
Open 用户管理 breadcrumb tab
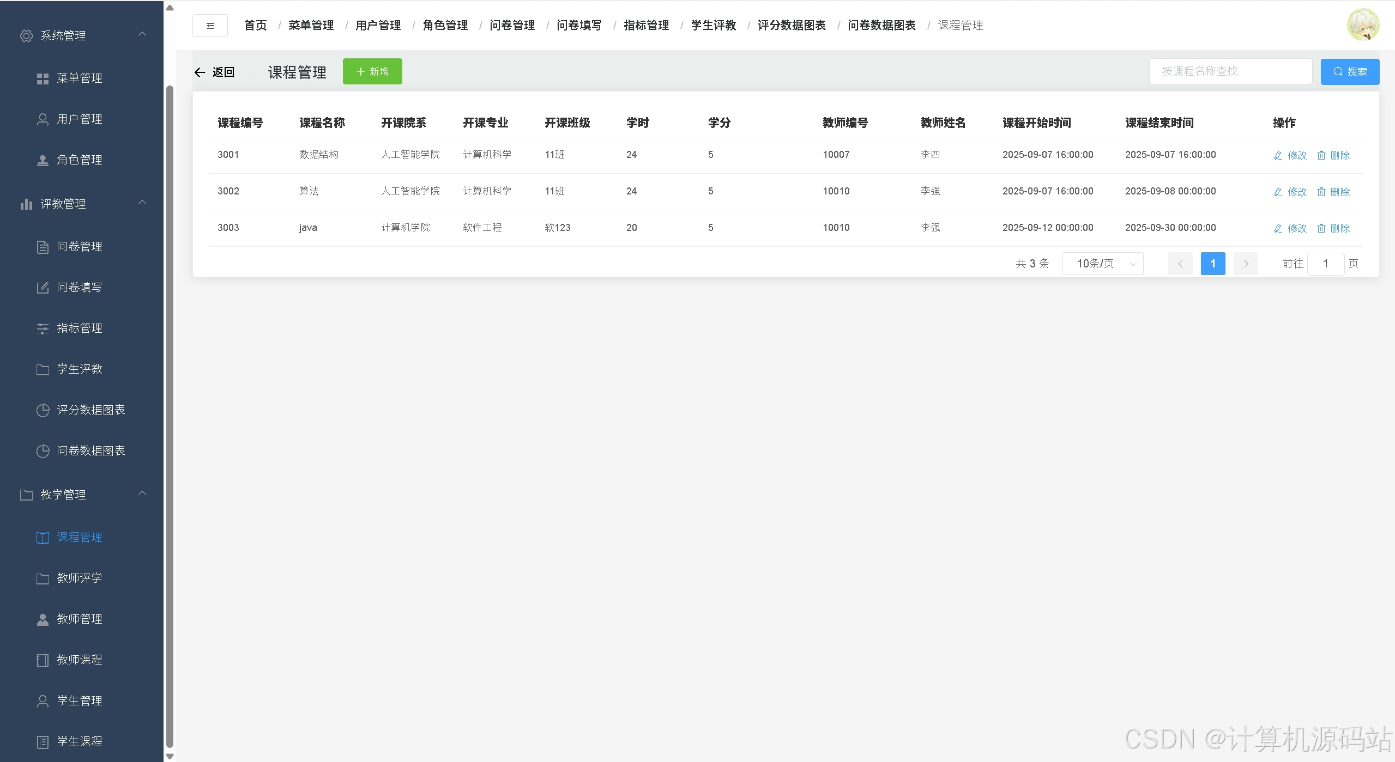tap(378, 26)
